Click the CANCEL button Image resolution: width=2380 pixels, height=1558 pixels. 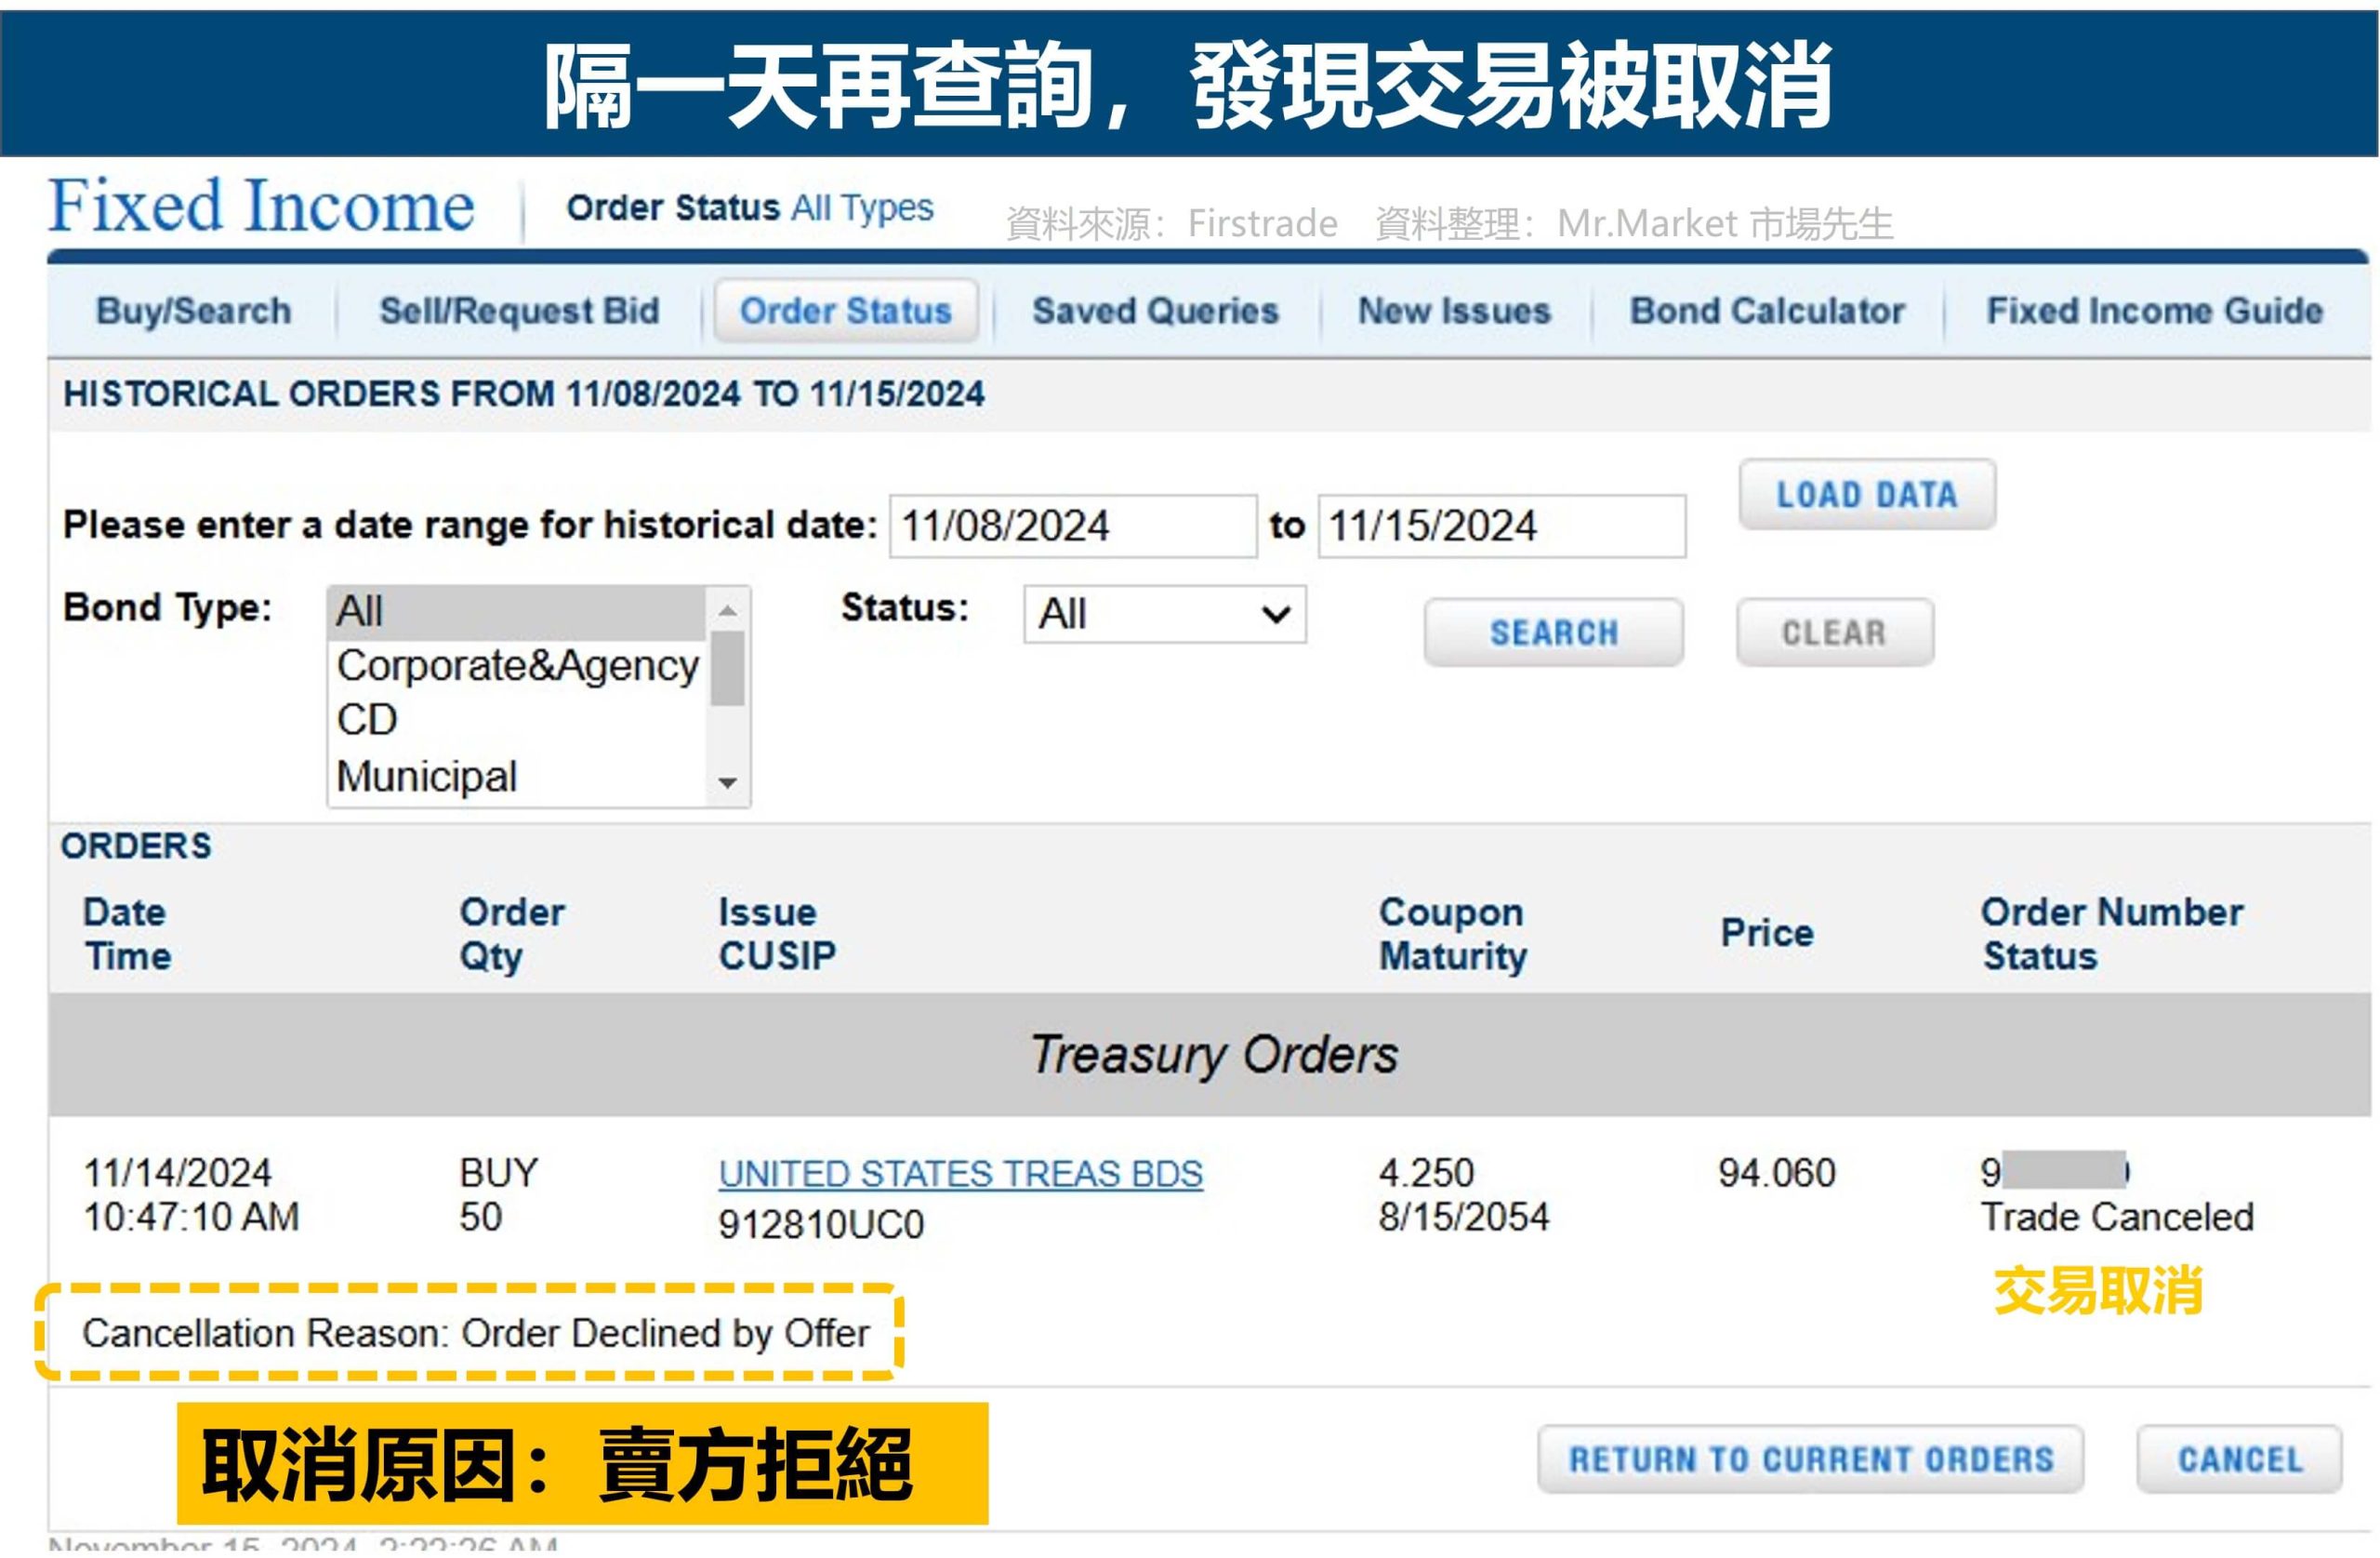click(x=2239, y=1458)
